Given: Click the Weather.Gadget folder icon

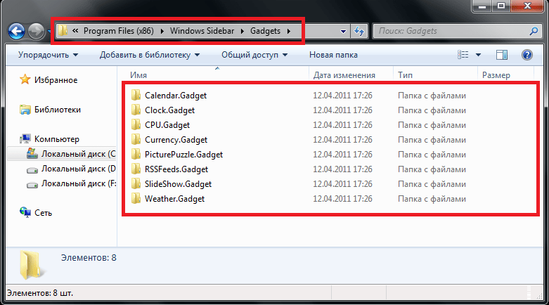Looking at the screenshot, I should click(136, 199).
